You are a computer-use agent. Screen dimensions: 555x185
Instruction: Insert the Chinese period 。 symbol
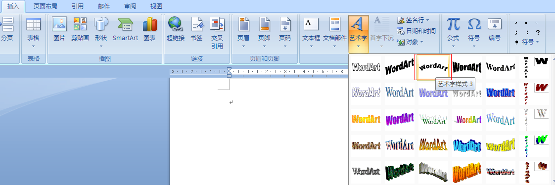[x=527, y=23]
